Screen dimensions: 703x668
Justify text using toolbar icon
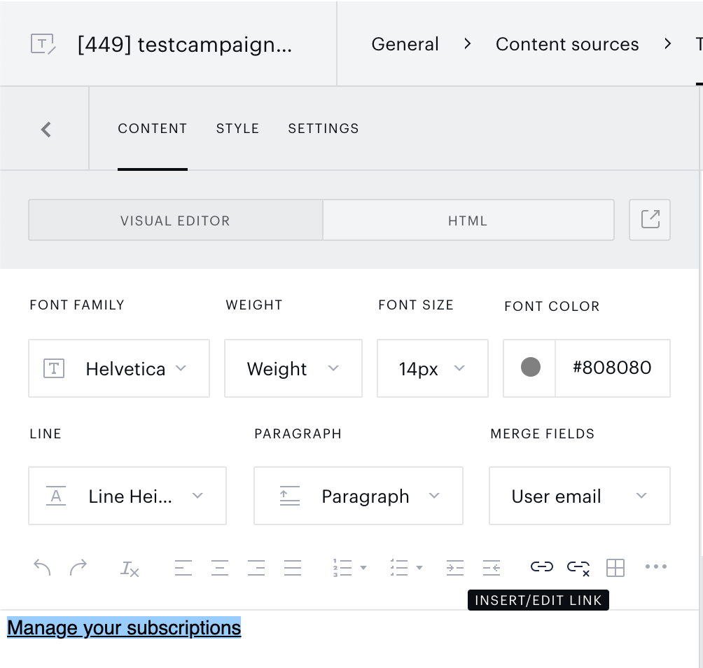[x=292, y=568]
